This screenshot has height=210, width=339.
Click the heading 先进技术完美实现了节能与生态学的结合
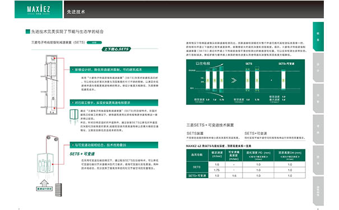click(67, 31)
